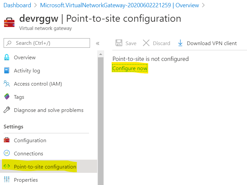Click the sidebar vertical scrollbar

click(101, 115)
